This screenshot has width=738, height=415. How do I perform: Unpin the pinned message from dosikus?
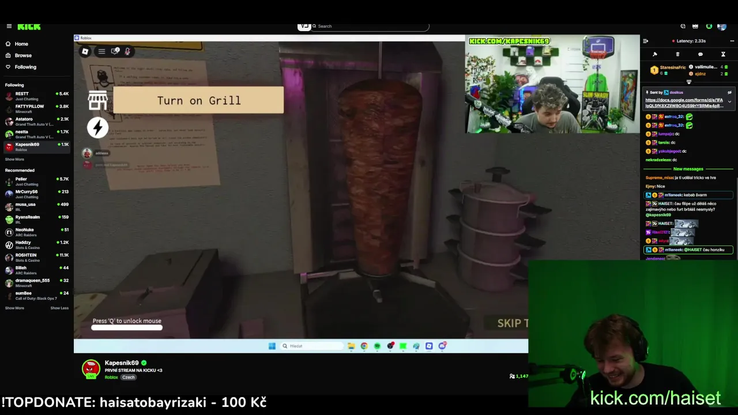[x=729, y=92]
